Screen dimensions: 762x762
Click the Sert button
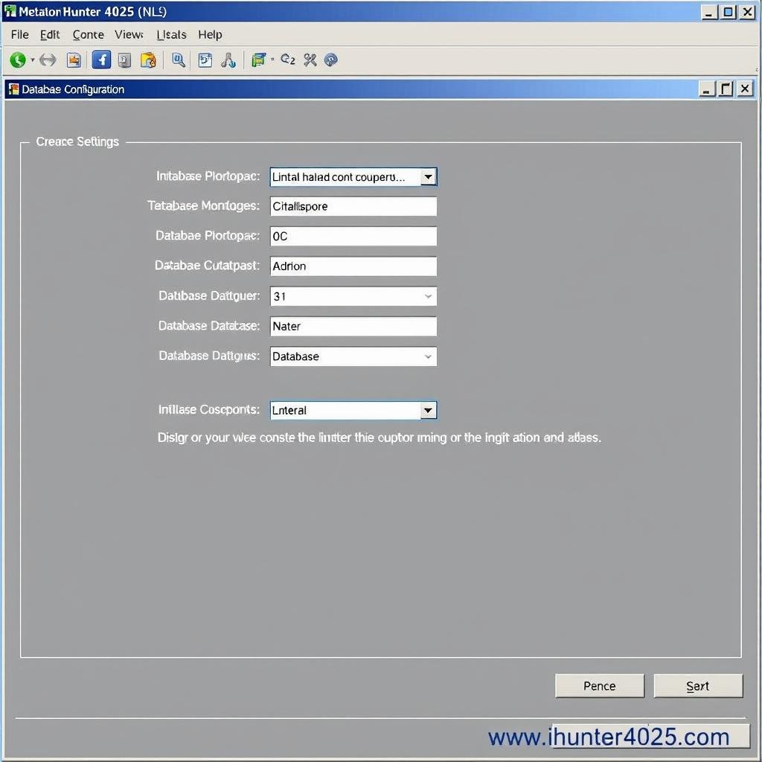pos(697,685)
